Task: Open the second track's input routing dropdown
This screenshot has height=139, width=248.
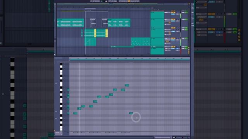Action: click(167, 19)
